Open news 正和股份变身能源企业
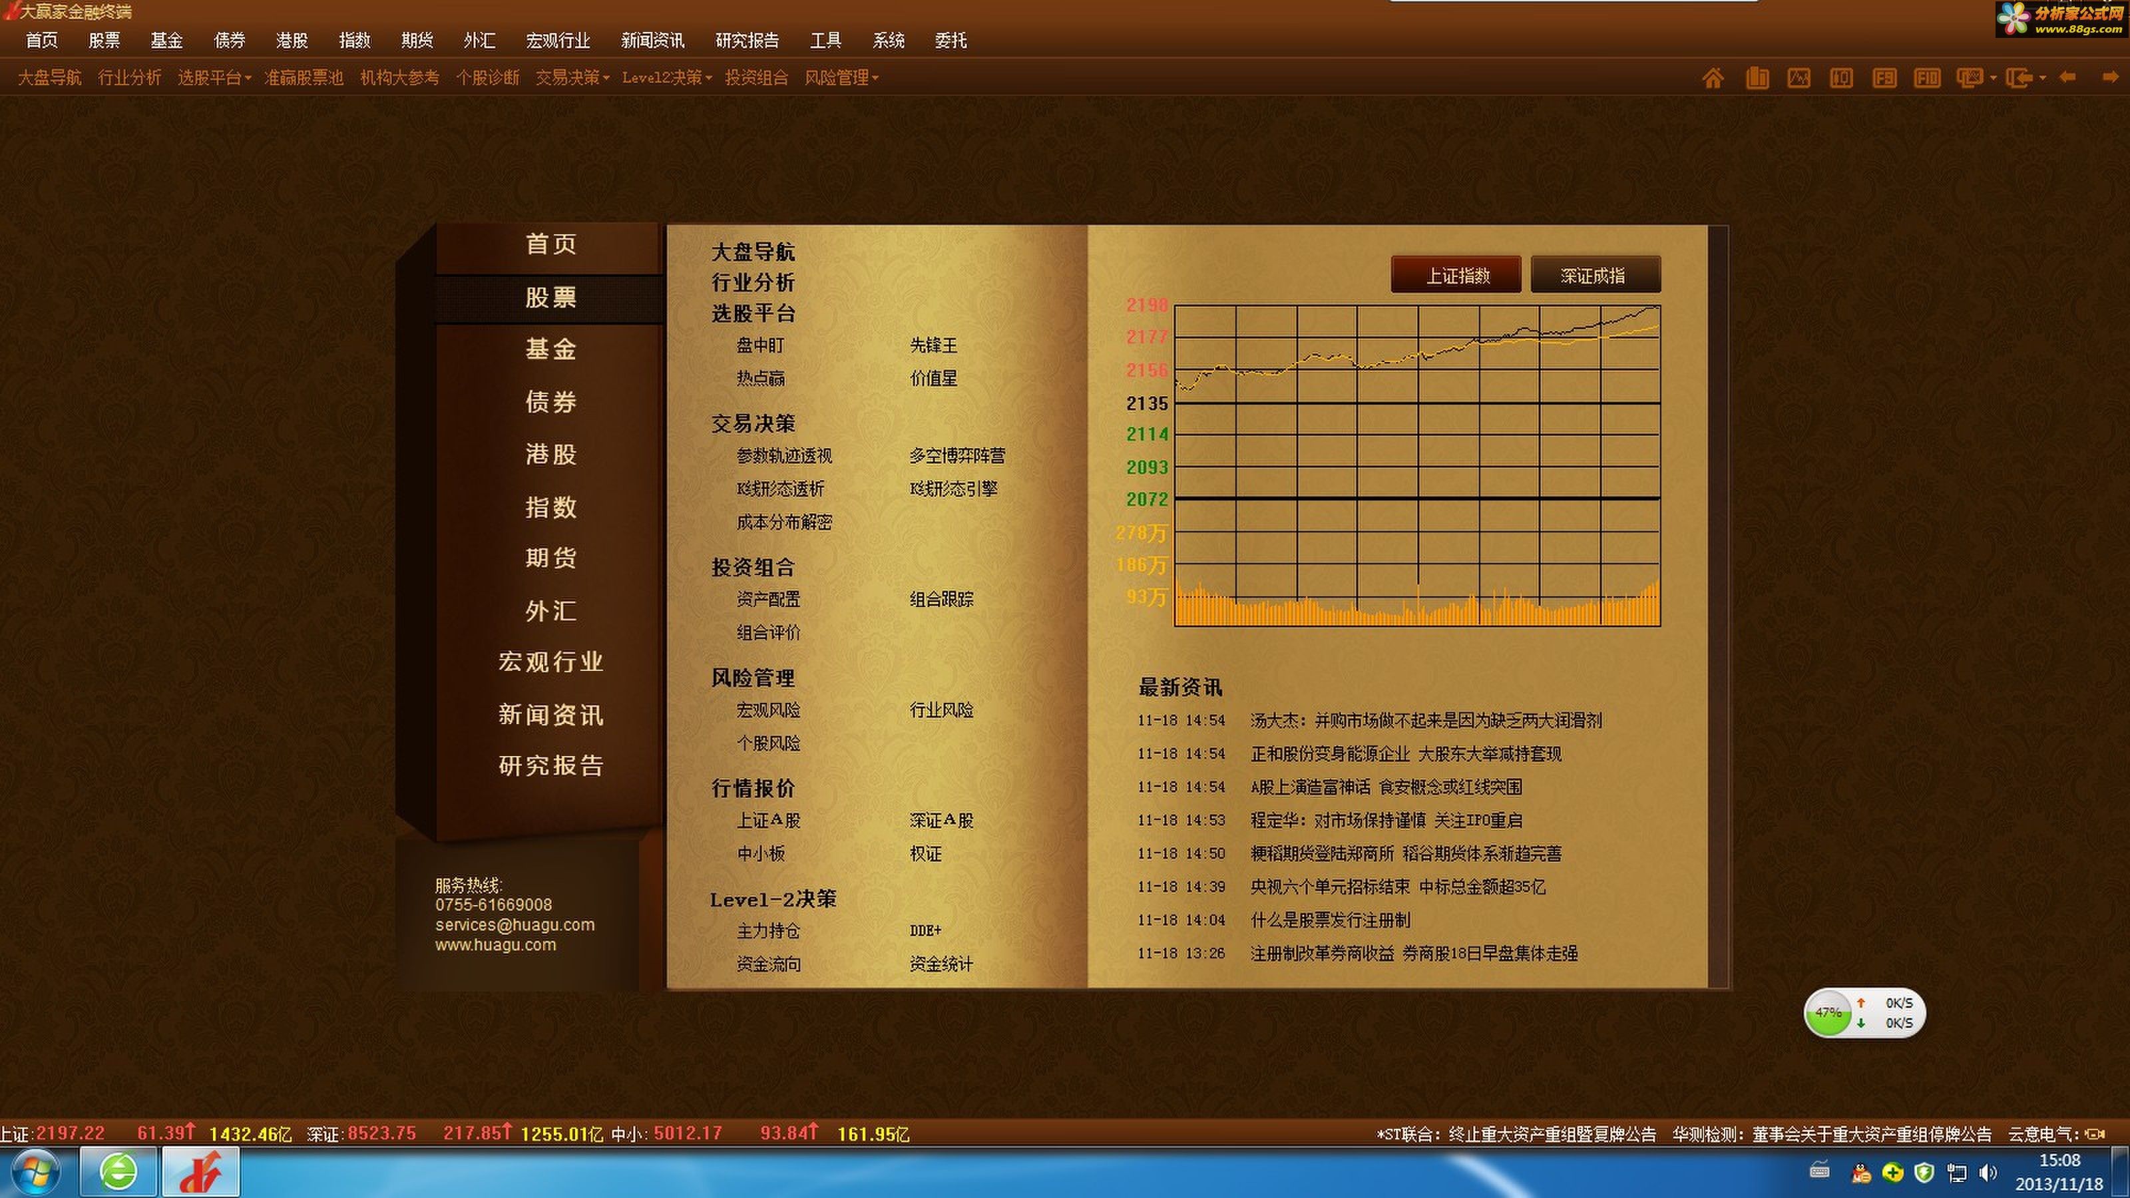This screenshot has height=1198, width=2130. [x=1406, y=754]
